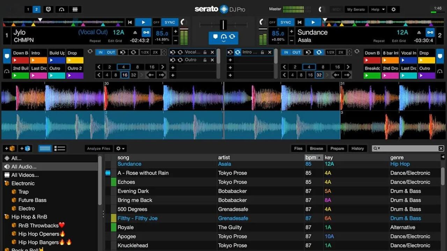Set loop OUT point on deck 1
447x251 pixels.
pyautogui.click(x=111, y=52)
